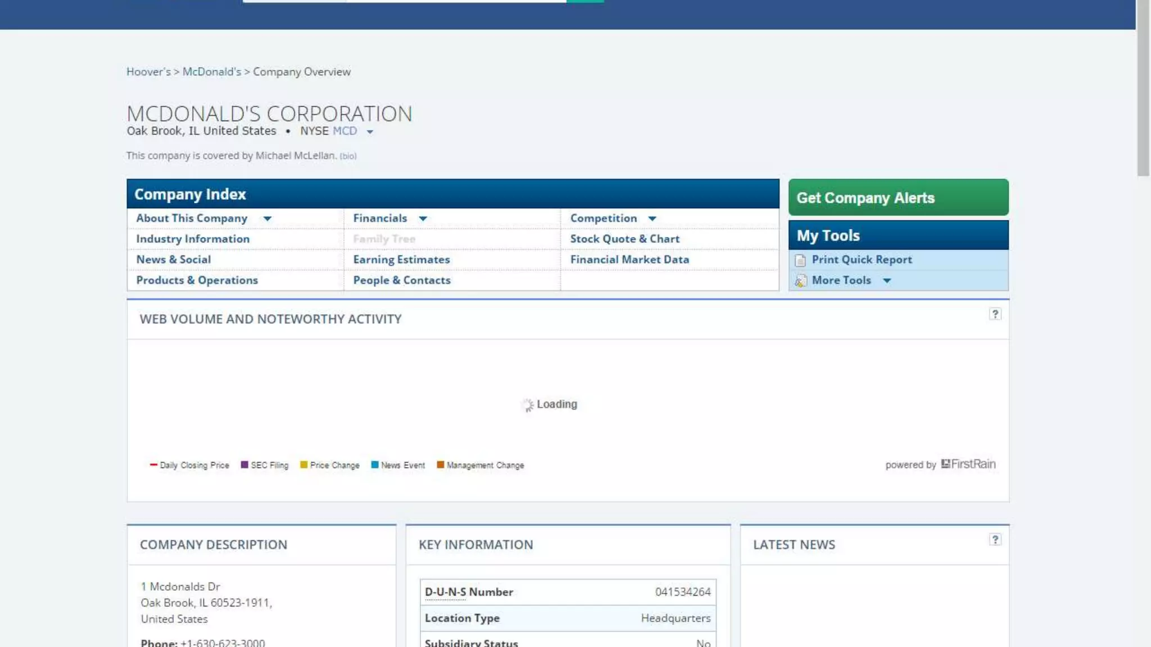Click the purple SEC Filing legend marker

tap(244, 464)
